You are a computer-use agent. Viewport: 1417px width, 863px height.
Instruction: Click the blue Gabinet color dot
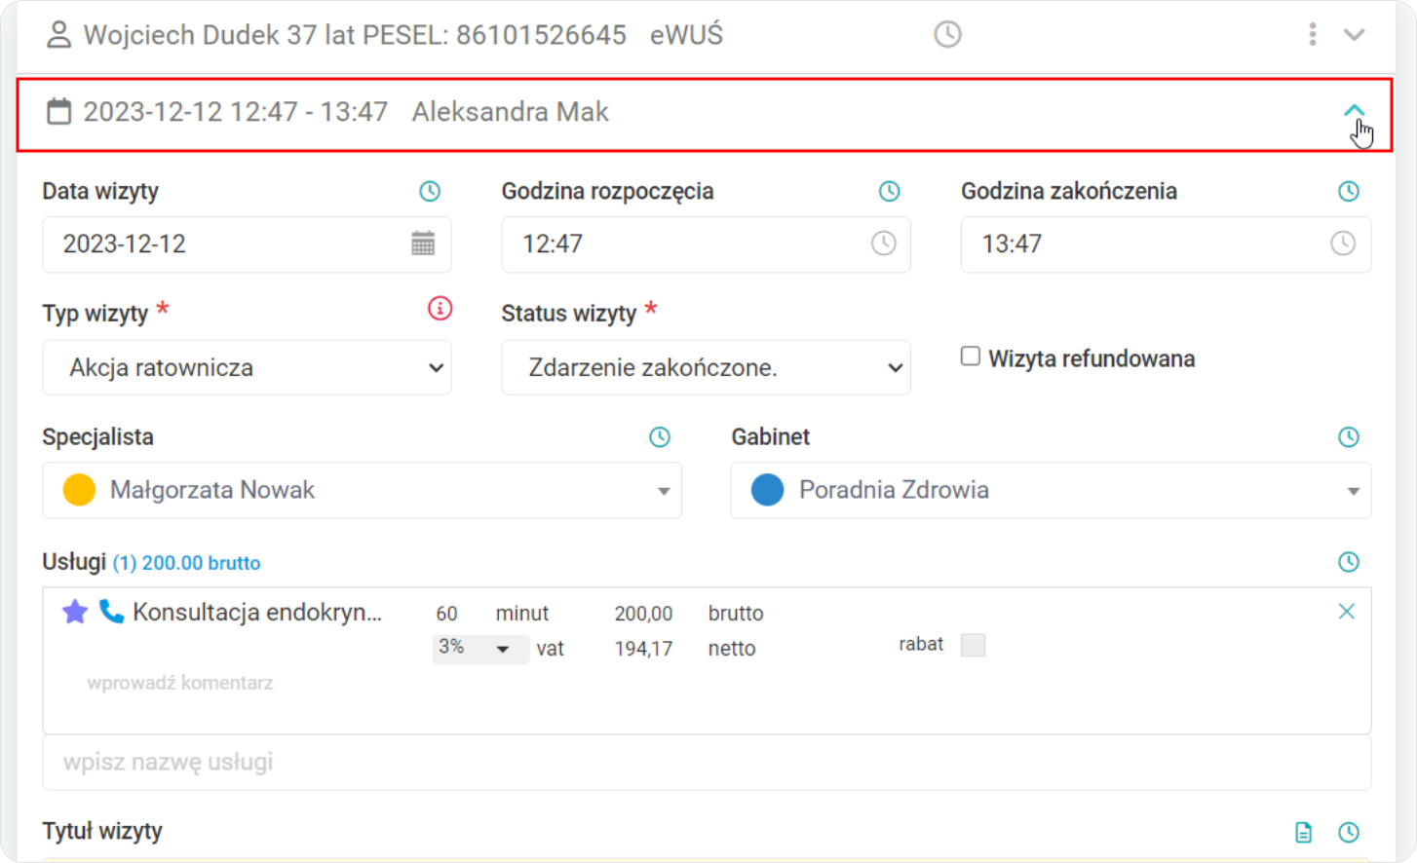(768, 490)
